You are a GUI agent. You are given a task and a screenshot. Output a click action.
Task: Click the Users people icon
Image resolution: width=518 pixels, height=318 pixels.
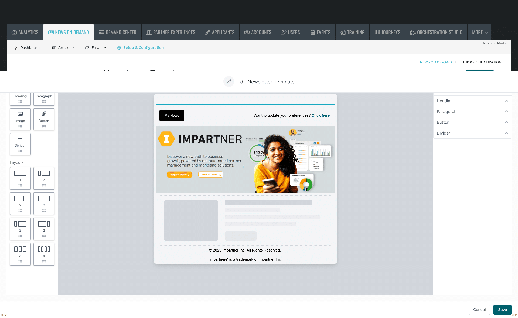(284, 32)
